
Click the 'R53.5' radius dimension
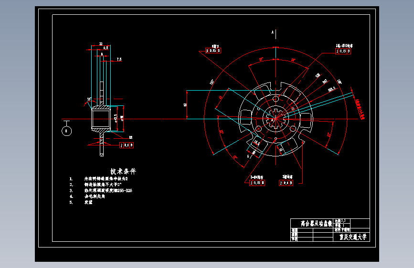click(x=332, y=89)
